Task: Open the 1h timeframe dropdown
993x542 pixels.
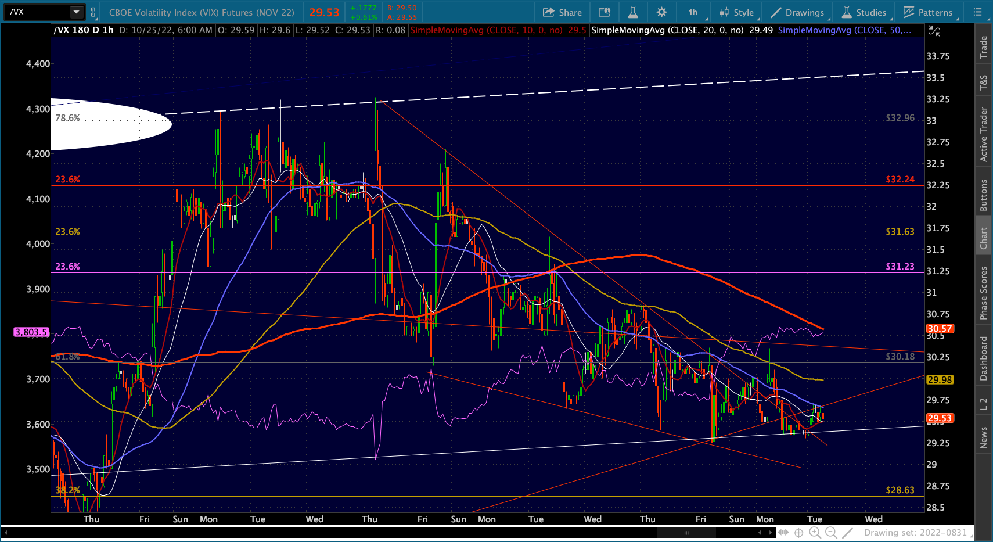Action: [x=693, y=12]
